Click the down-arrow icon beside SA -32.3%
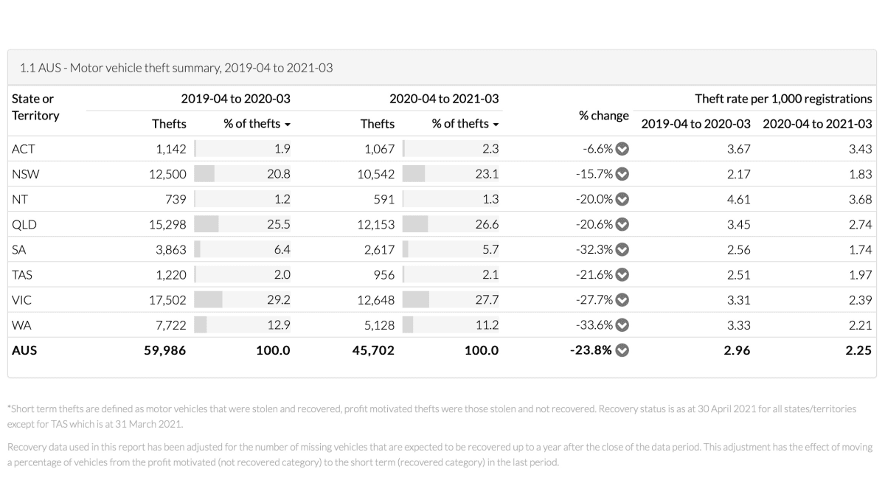Screen dimensions: 885x497 (x=622, y=249)
